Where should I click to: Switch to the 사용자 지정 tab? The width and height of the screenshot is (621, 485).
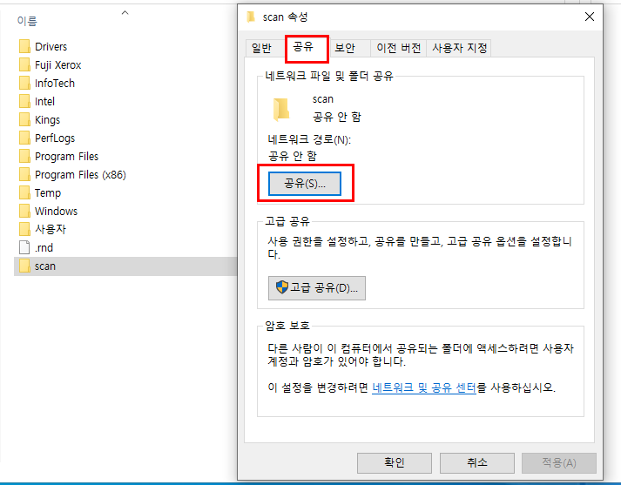pos(459,48)
